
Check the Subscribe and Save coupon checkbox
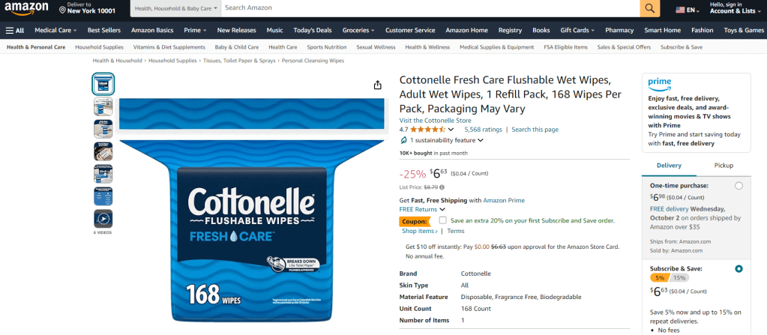pos(442,220)
